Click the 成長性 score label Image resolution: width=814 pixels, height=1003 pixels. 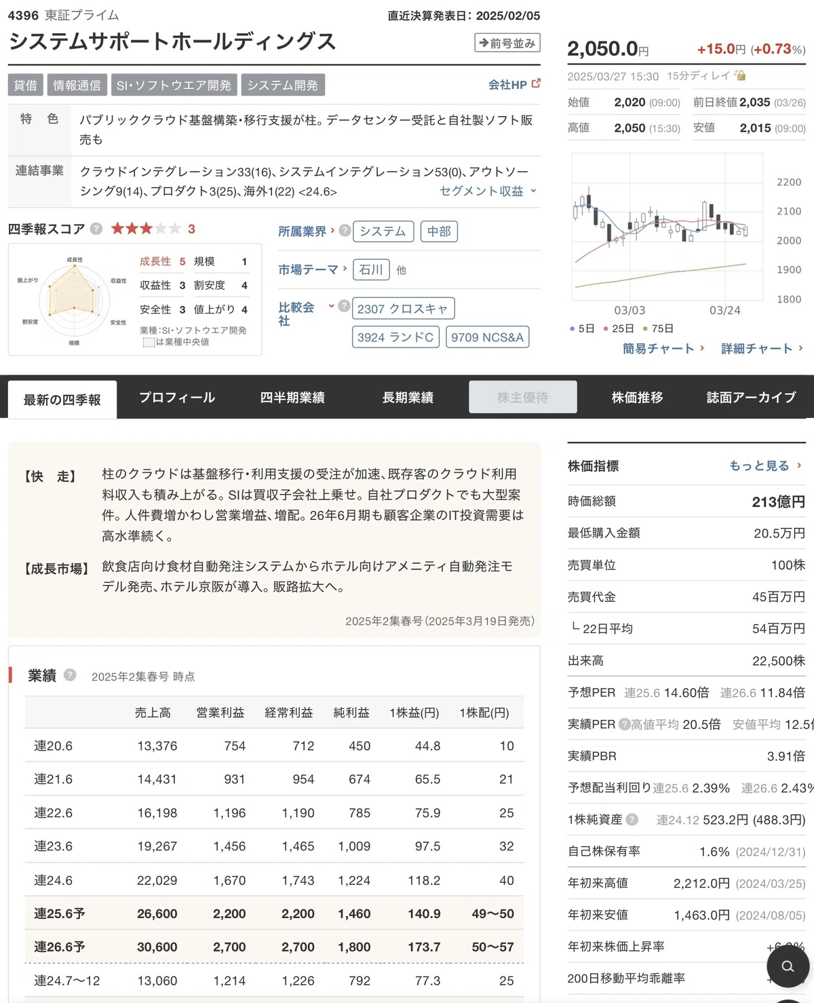pos(155,261)
